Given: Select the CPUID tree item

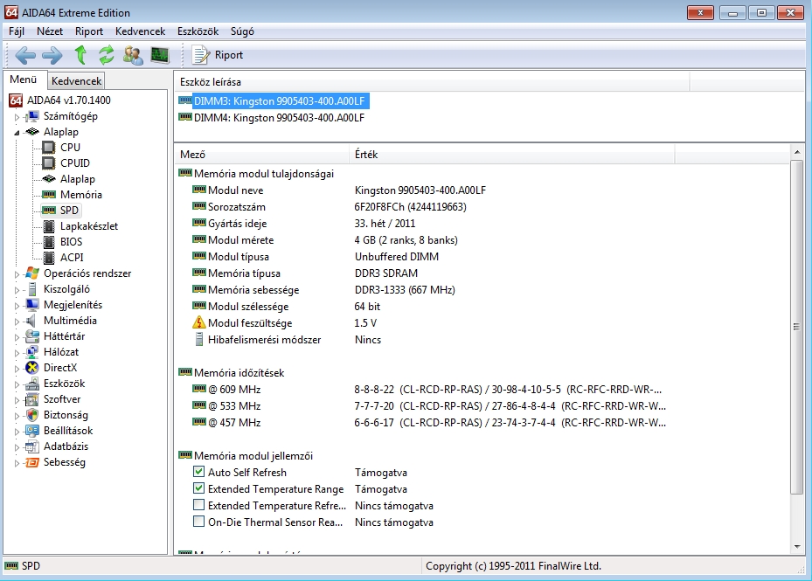Looking at the screenshot, I should pyautogui.click(x=74, y=163).
